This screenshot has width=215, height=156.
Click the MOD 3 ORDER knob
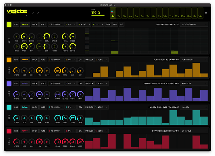(x=58, y=118)
